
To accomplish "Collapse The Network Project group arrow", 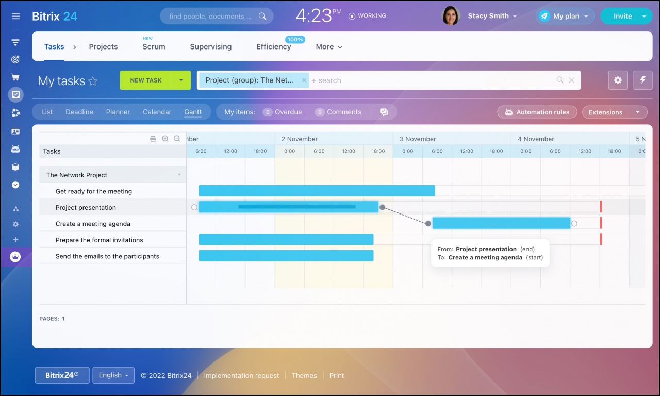I will point(179,175).
